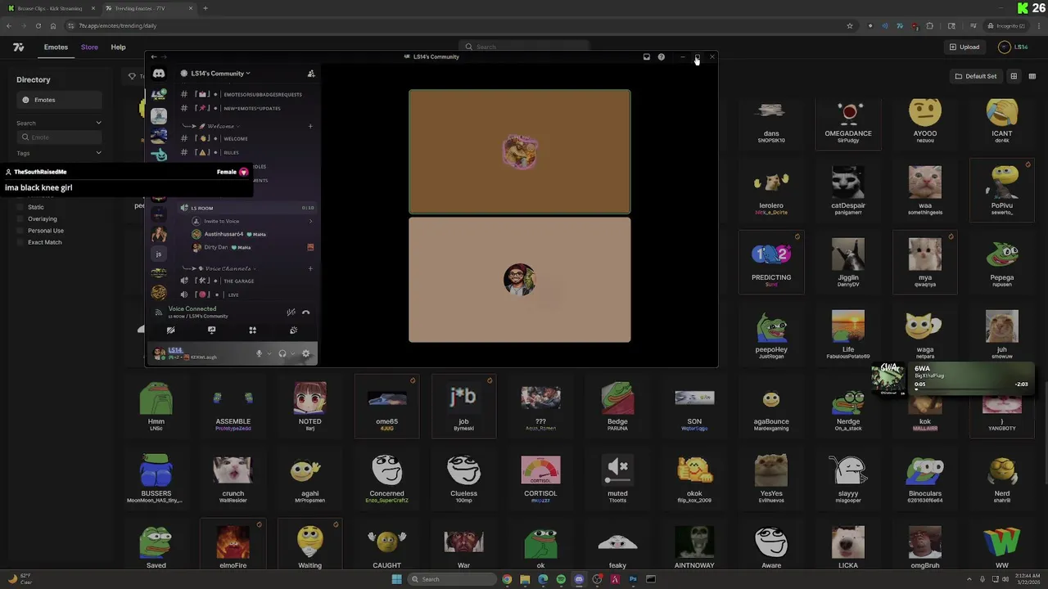Switch to Browse Clips Kick Streaming tab
Screen dimensions: 1048x589
pyautogui.click(x=51, y=8)
